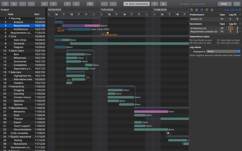Screen dimensions: 242x151
Task: Open the document tab in the inspector
Action: pos(191,10)
